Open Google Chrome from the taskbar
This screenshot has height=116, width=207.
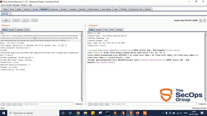click(x=78, y=113)
